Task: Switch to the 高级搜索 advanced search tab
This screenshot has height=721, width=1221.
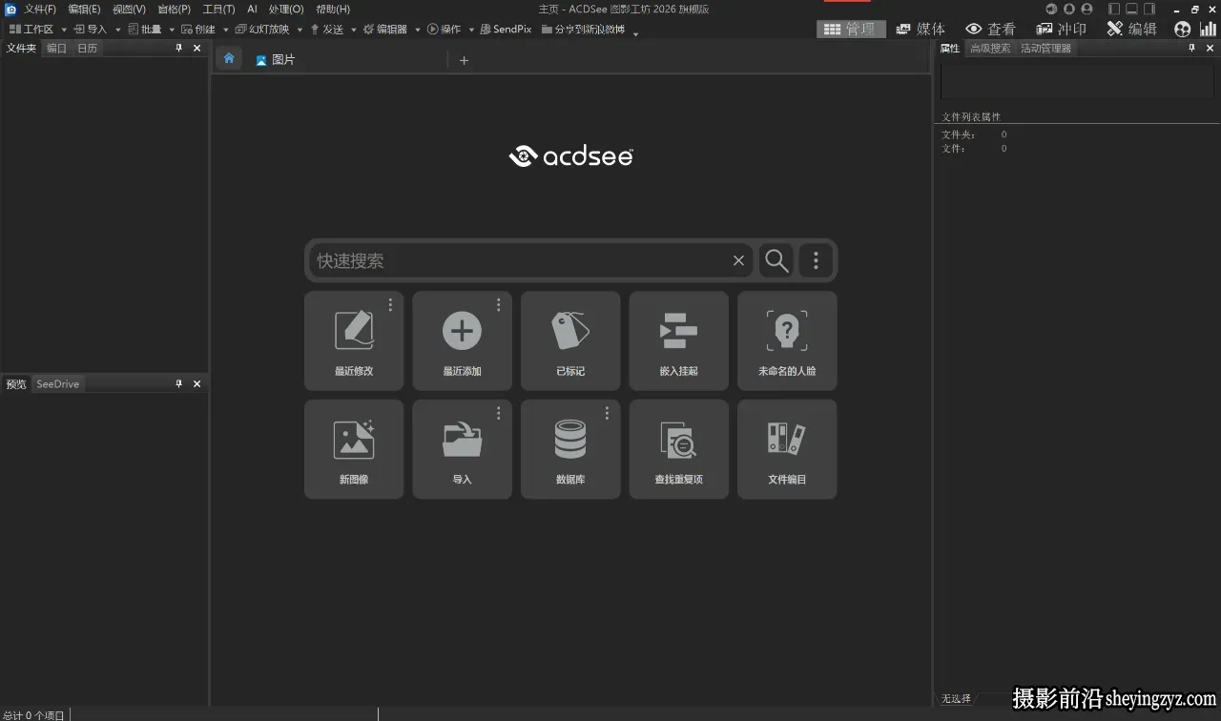Action: [990, 48]
